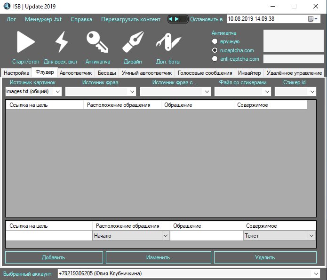Click the large captcha image box

pyautogui.click(x=294, y=41)
